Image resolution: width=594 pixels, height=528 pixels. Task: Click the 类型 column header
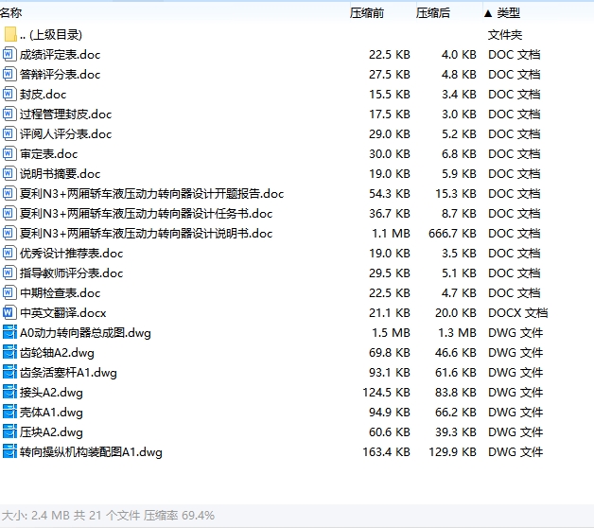coord(508,13)
